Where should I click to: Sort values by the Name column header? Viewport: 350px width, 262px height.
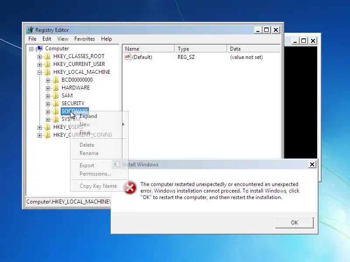pos(148,48)
